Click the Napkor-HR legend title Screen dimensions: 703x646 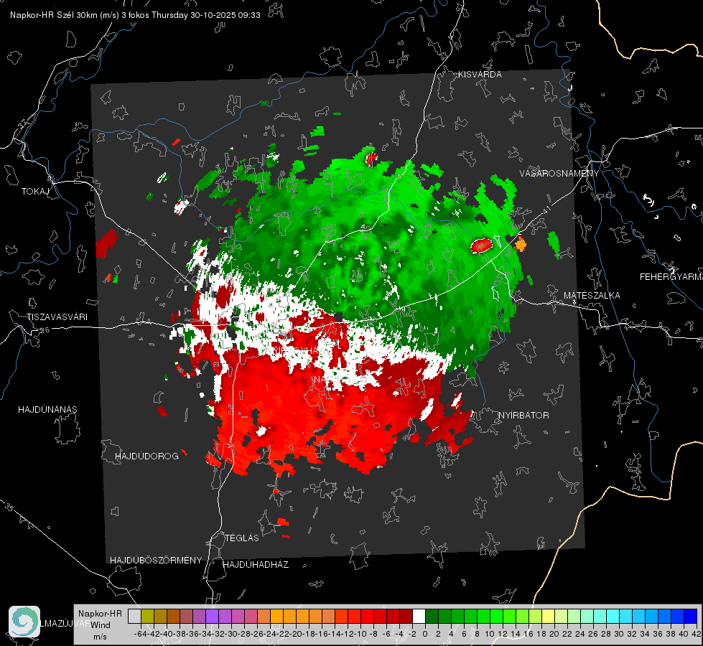point(100,613)
